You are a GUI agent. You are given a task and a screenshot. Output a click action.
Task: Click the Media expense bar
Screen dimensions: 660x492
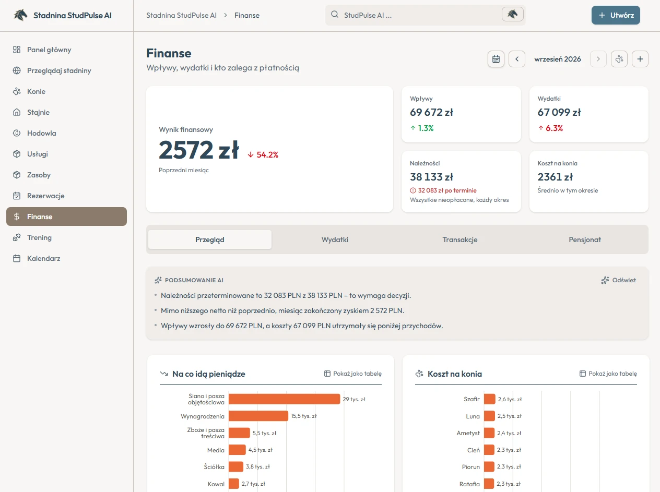click(x=237, y=450)
